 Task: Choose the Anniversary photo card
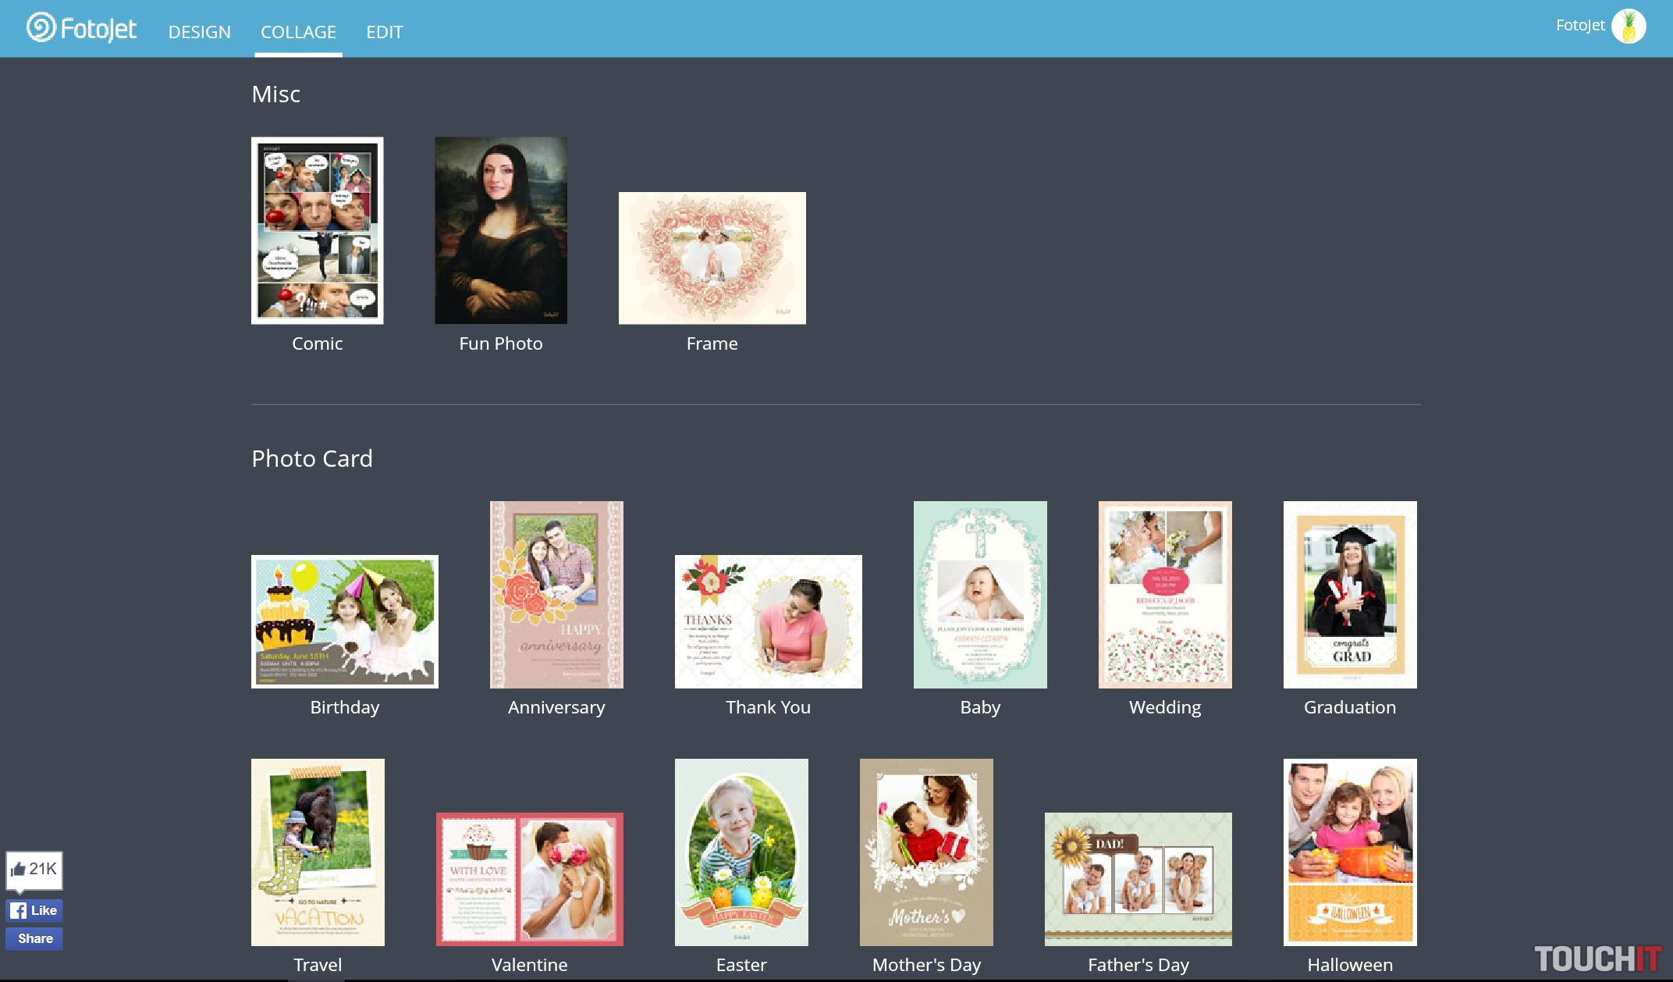click(x=556, y=594)
